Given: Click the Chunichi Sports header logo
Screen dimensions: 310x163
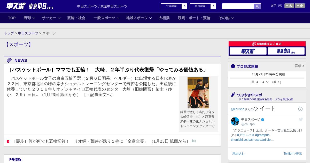Looking at the screenshot, I should [16, 6].
